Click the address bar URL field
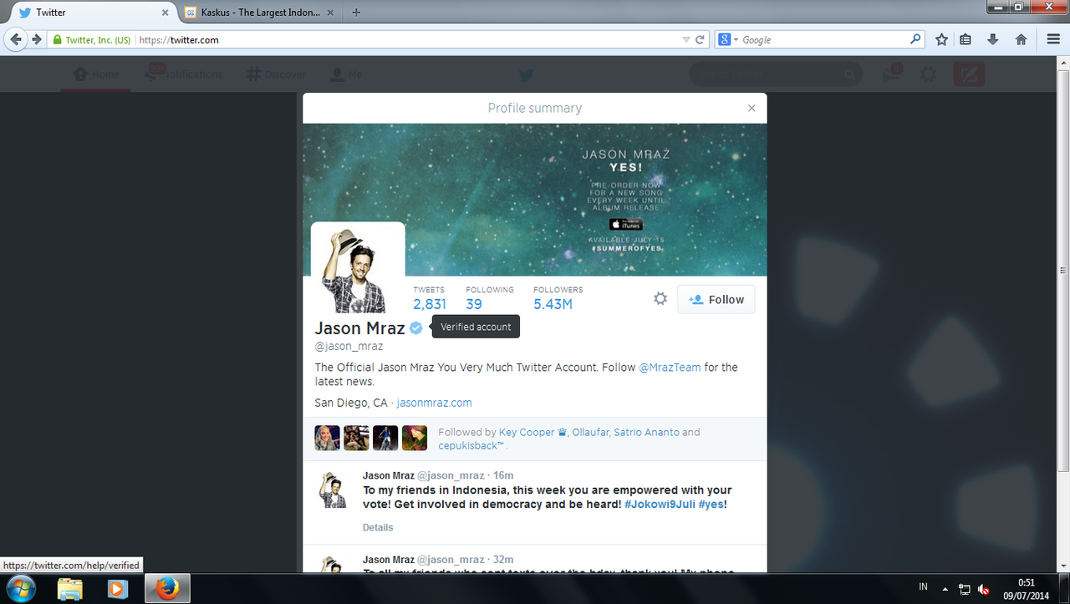The height and width of the screenshot is (604, 1070). click(408, 39)
